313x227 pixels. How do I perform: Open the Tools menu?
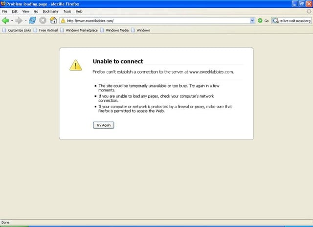coord(67,11)
